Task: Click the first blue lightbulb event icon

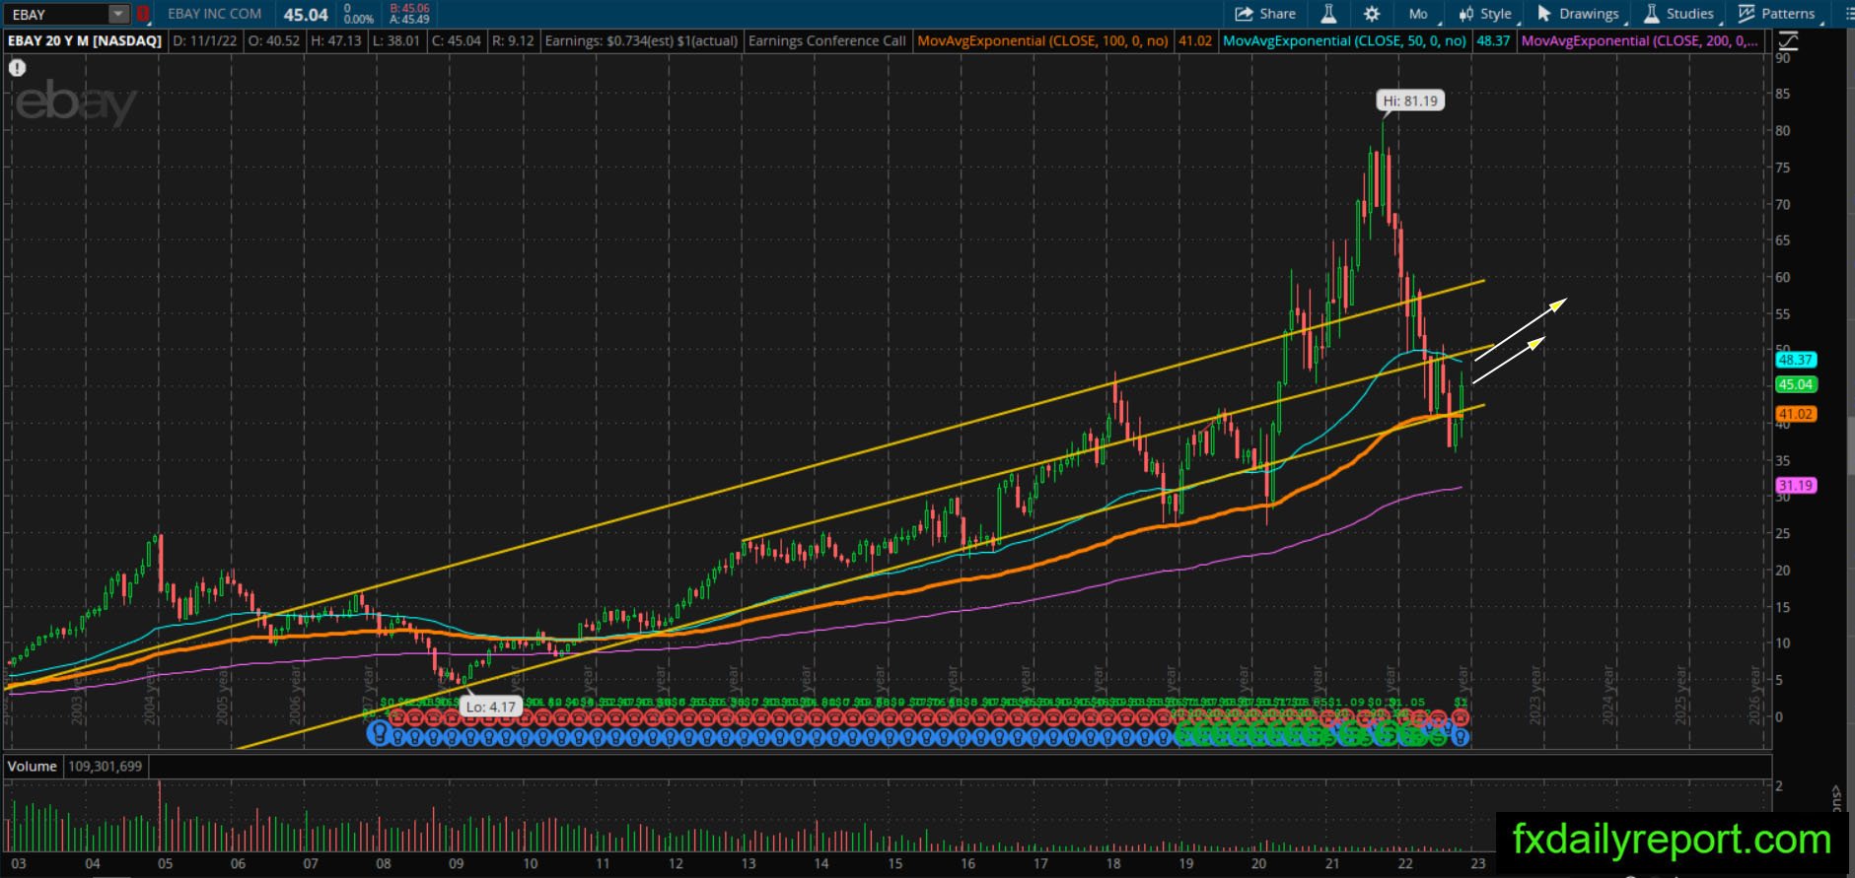Action: (x=379, y=733)
